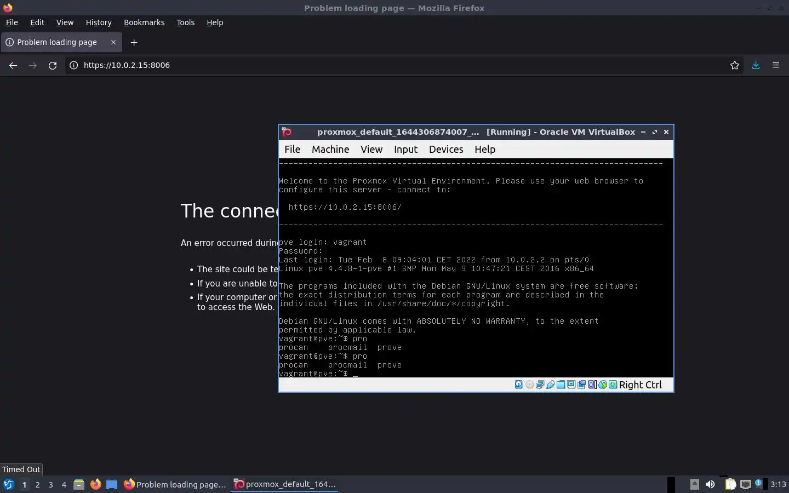The width and height of the screenshot is (789, 493).
Task: Open the VirtualBox Help menu
Action: tap(485, 150)
